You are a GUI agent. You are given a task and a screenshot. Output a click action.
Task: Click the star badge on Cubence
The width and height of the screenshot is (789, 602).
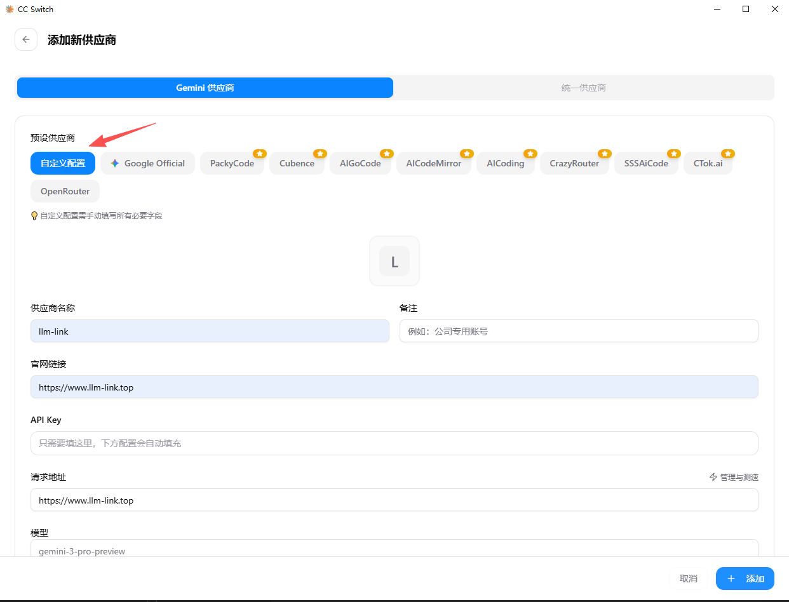[320, 154]
